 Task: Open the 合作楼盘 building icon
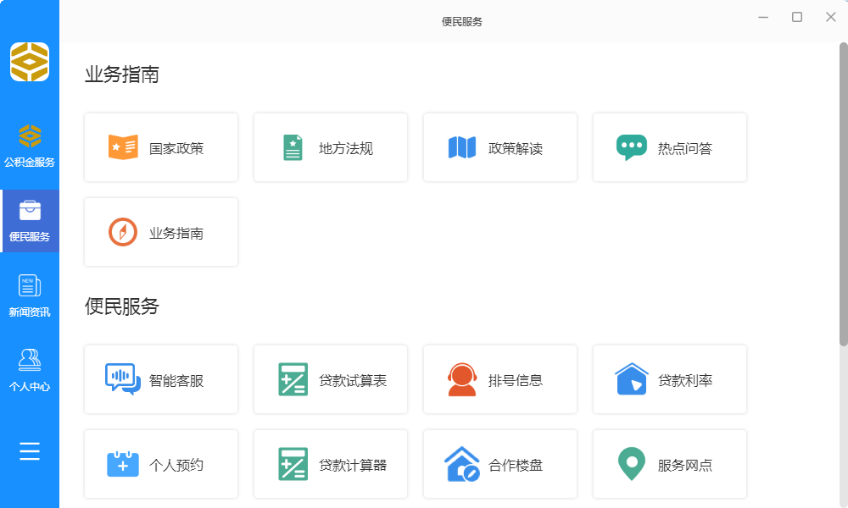coord(462,464)
